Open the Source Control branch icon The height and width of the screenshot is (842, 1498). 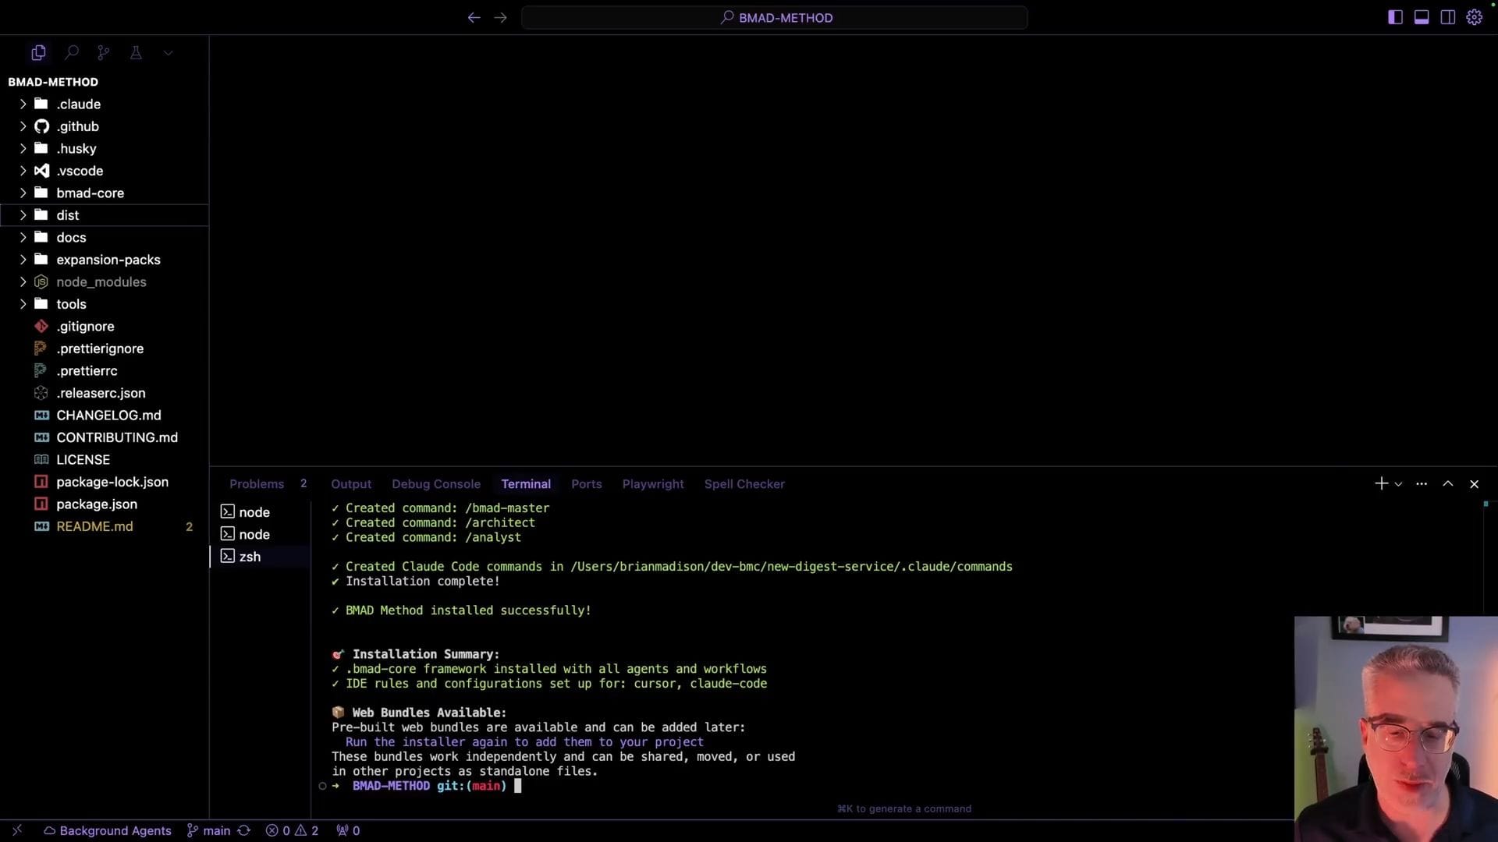103,53
